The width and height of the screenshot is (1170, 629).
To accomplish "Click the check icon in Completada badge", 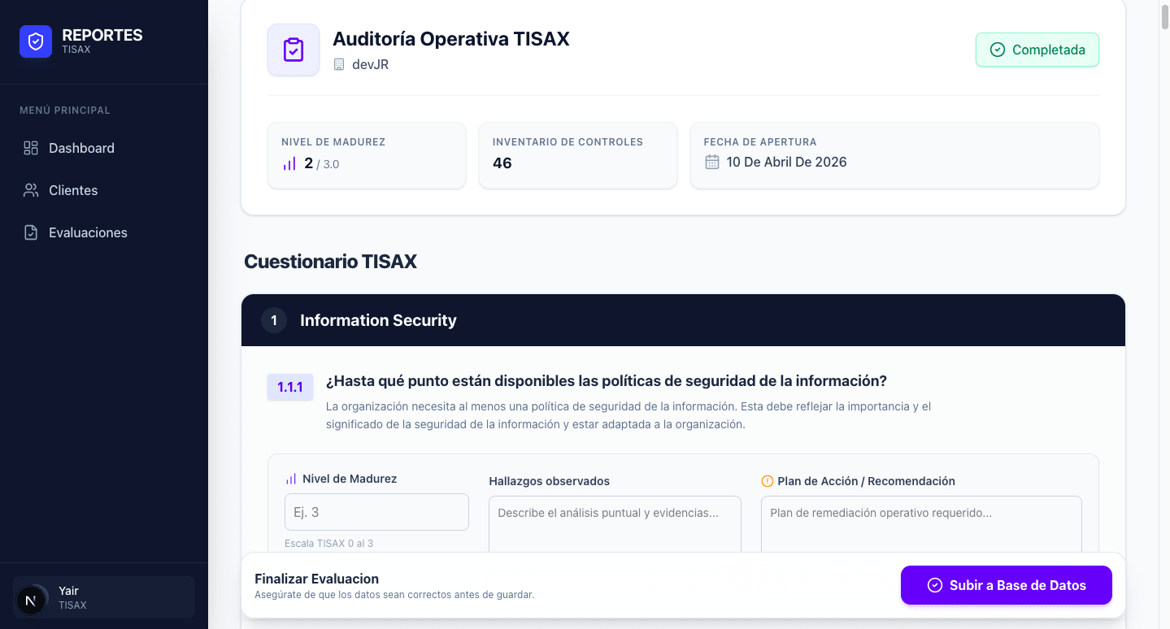I will click(998, 50).
